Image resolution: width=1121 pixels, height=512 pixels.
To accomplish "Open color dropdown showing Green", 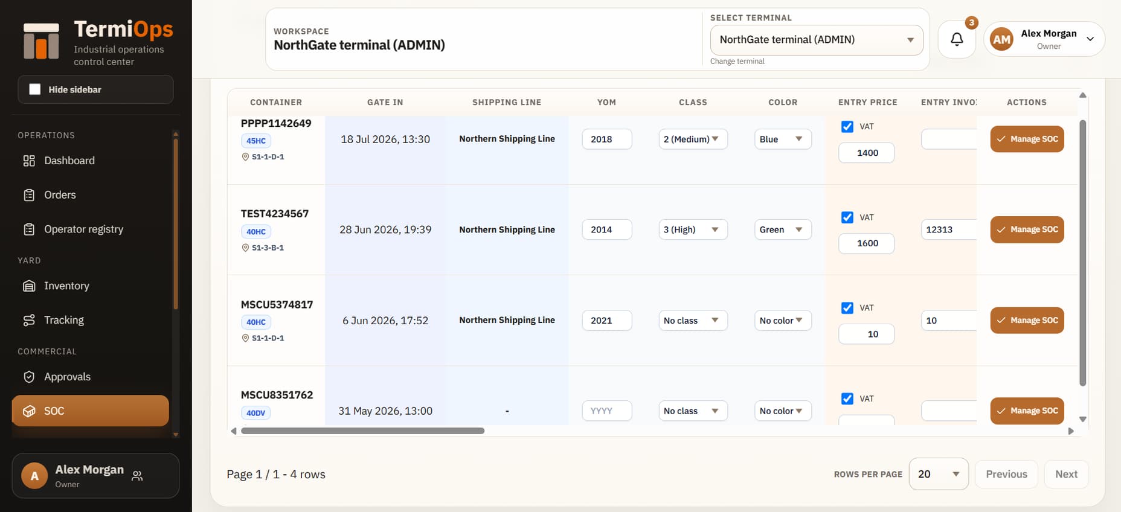I will pyautogui.click(x=783, y=229).
